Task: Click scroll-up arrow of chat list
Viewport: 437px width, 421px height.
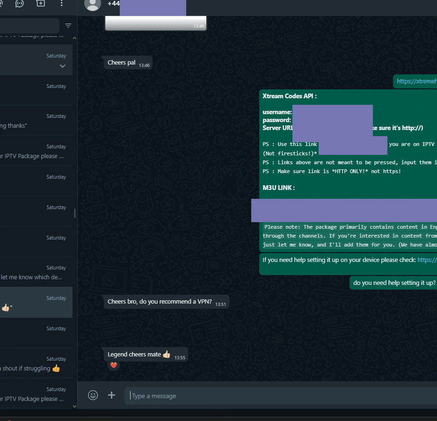Action: pyautogui.click(x=75, y=38)
